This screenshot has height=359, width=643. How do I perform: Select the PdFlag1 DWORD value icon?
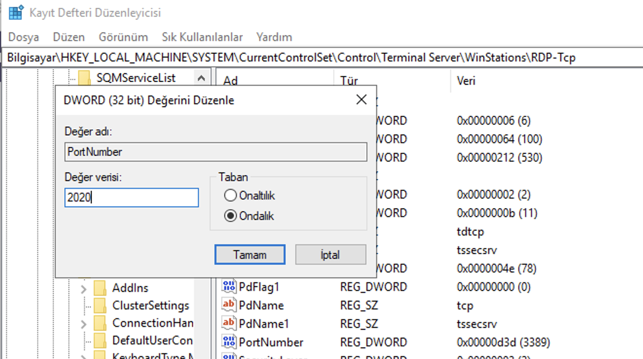(x=229, y=287)
